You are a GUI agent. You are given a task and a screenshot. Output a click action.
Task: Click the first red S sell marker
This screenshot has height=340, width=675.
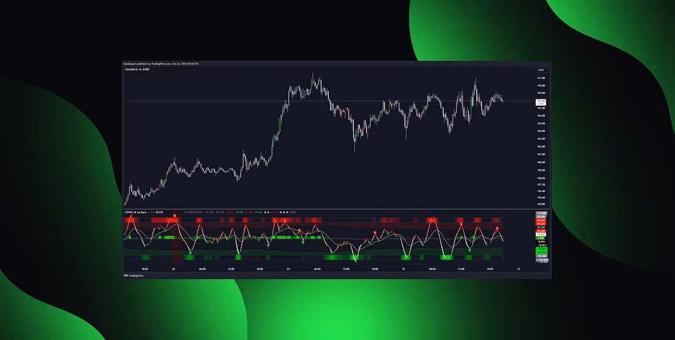tap(175, 216)
